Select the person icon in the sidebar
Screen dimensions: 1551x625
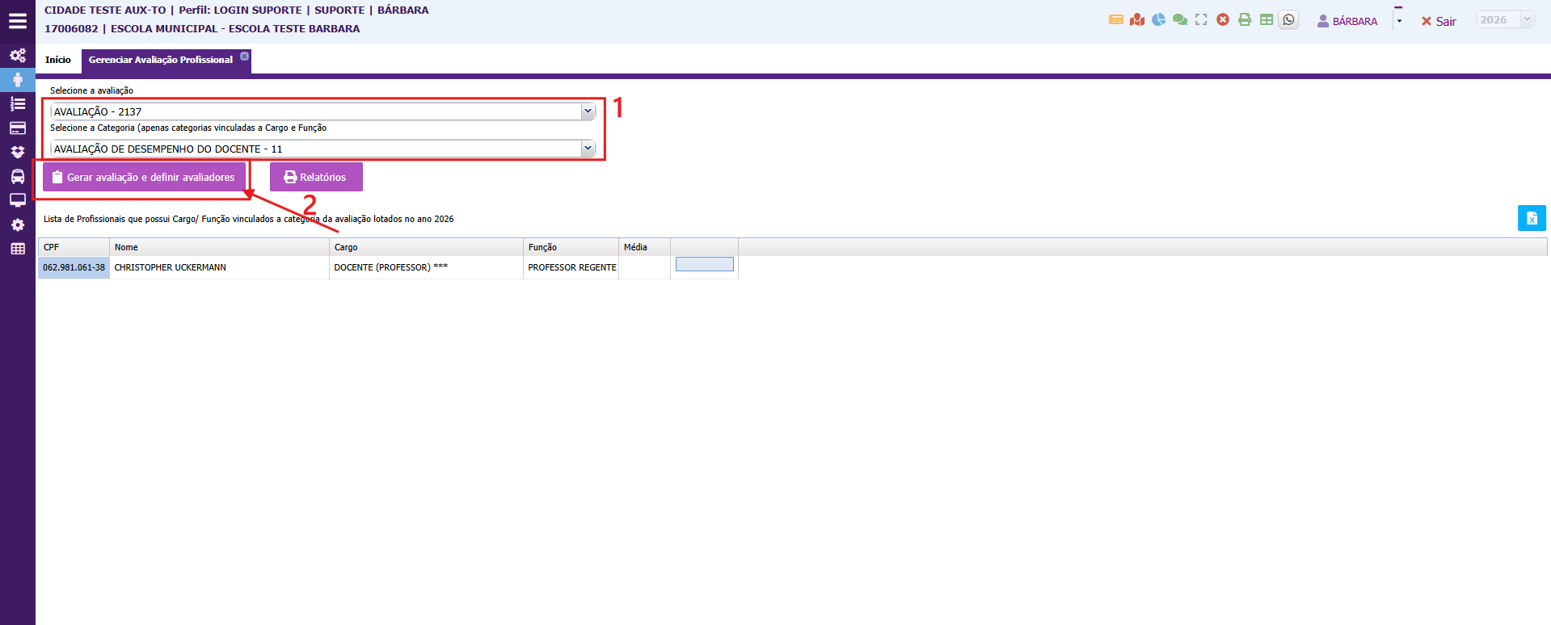click(17, 79)
